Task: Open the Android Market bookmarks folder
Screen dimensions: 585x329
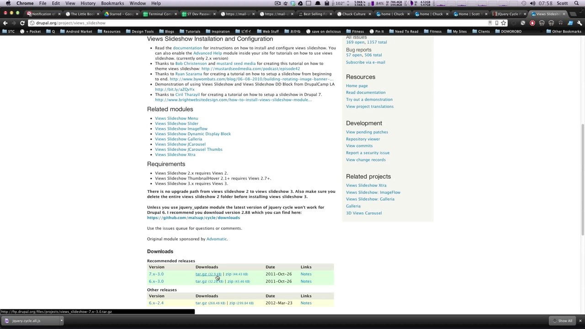Action: pyautogui.click(x=75, y=32)
